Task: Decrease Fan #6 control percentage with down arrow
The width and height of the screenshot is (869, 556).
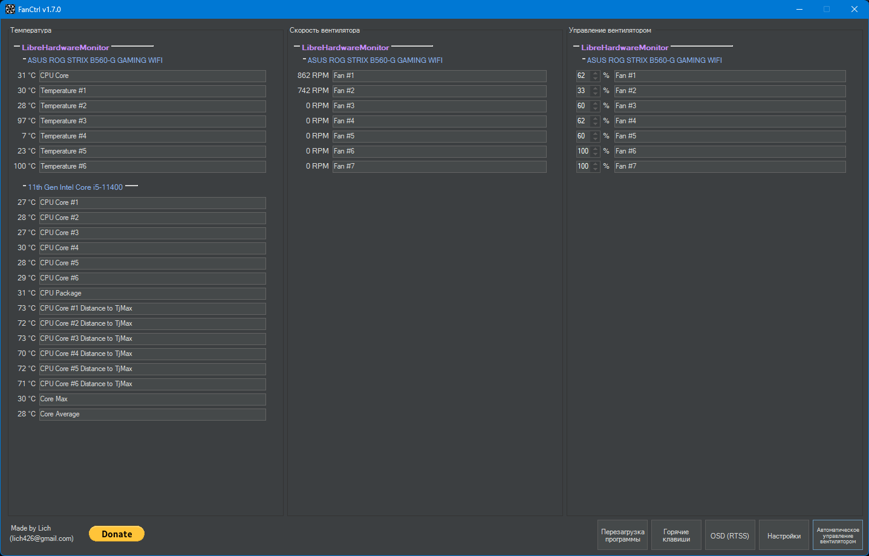Action: click(x=596, y=154)
